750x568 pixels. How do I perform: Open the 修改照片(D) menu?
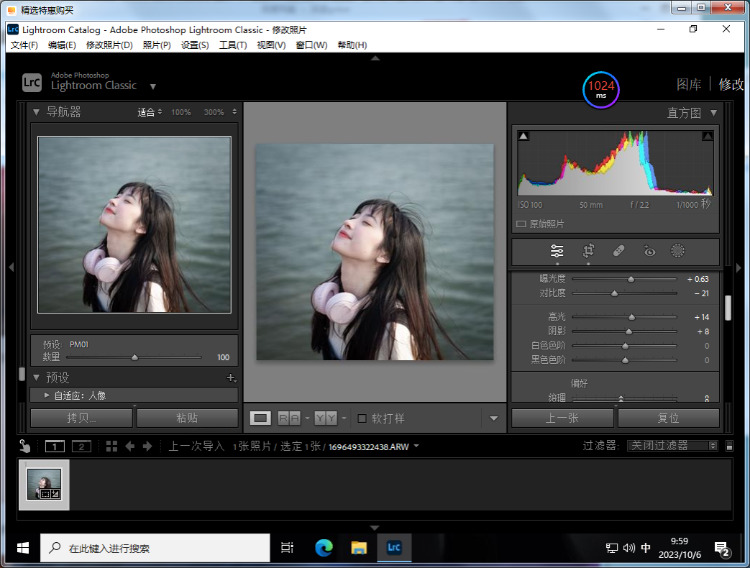coord(109,45)
